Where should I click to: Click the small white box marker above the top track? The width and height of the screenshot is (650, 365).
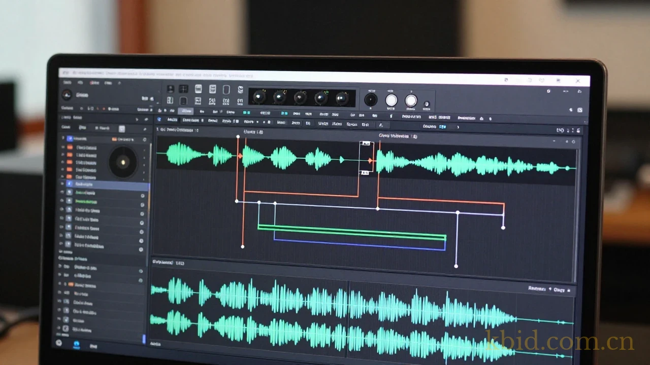[367, 144]
